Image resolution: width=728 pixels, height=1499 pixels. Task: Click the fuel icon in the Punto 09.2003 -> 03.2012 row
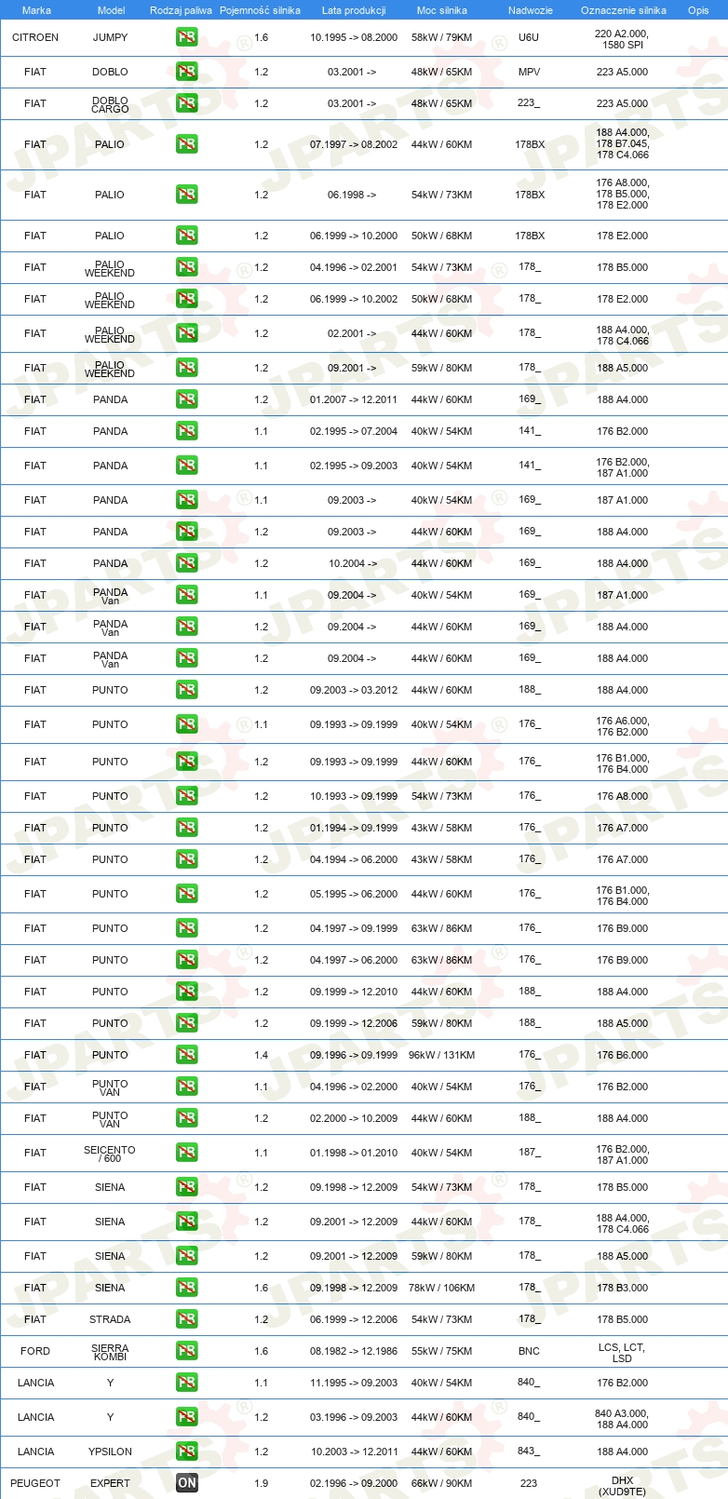coord(187,690)
